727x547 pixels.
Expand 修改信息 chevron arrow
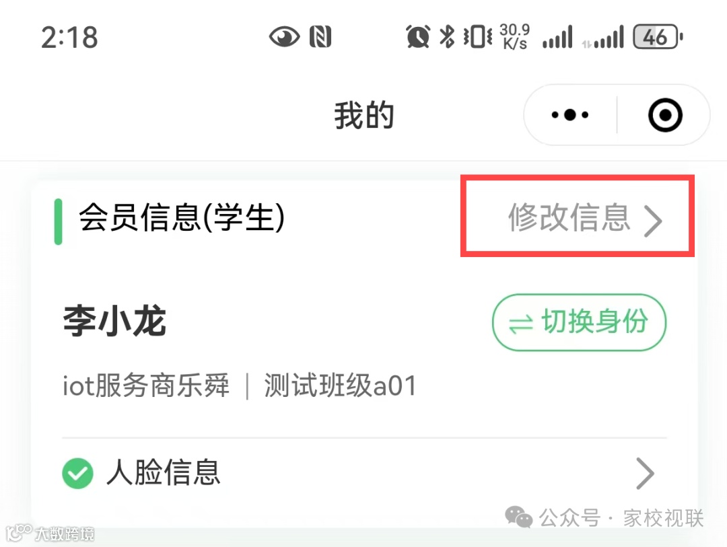click(653, 221)
